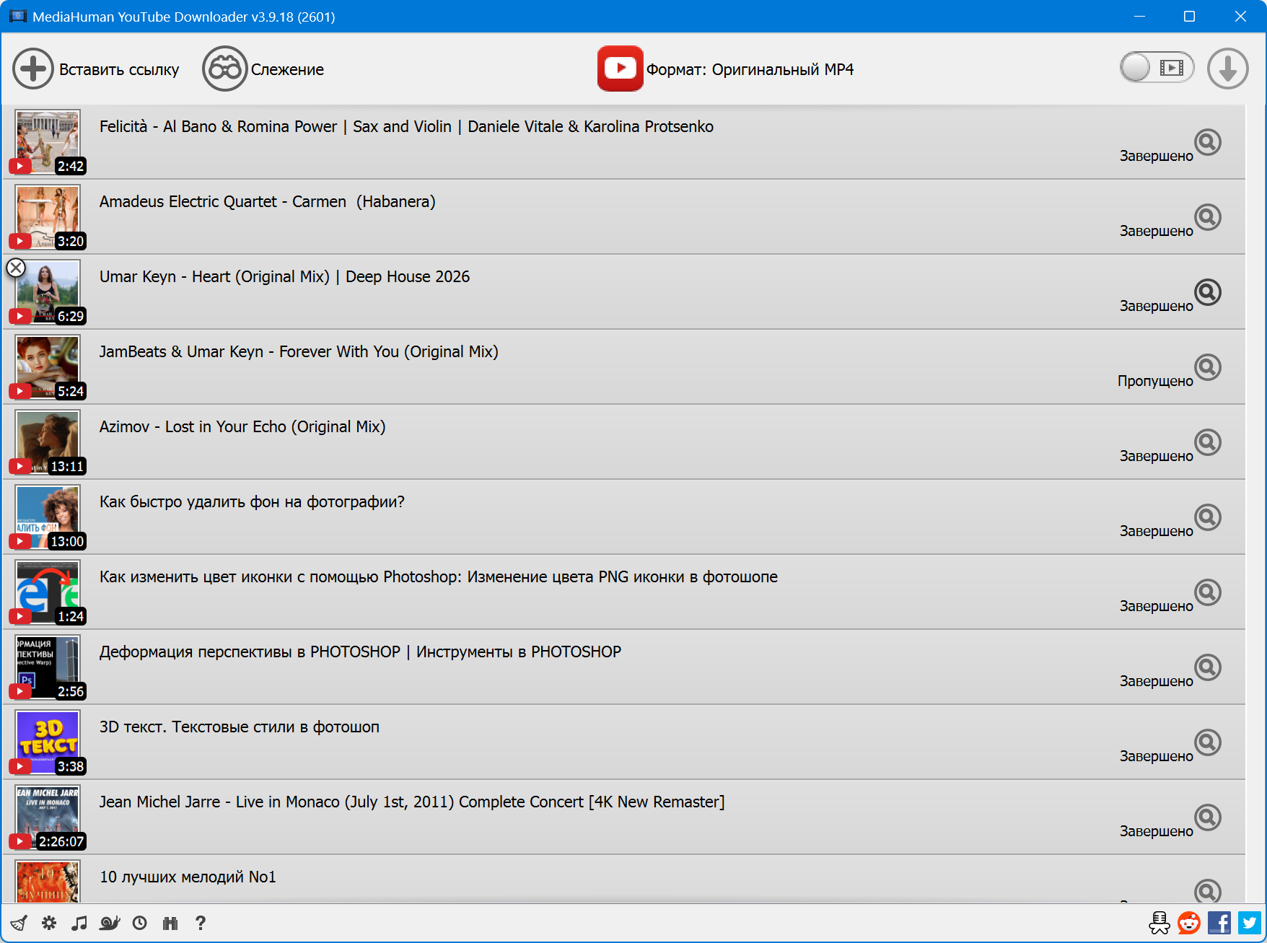Click the Twitter bird icon

point(1250,923)
